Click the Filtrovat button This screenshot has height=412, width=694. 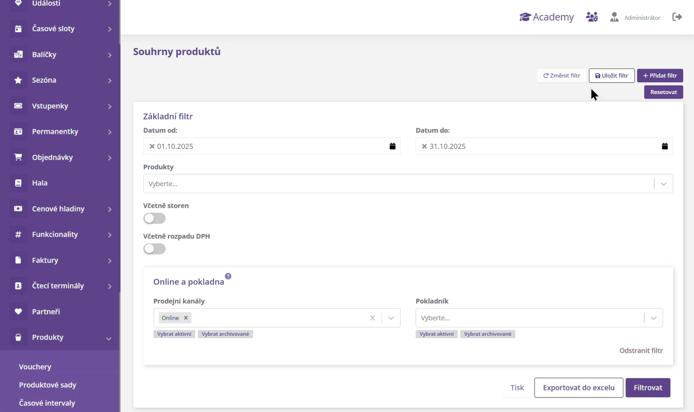(x=648, y=388)
